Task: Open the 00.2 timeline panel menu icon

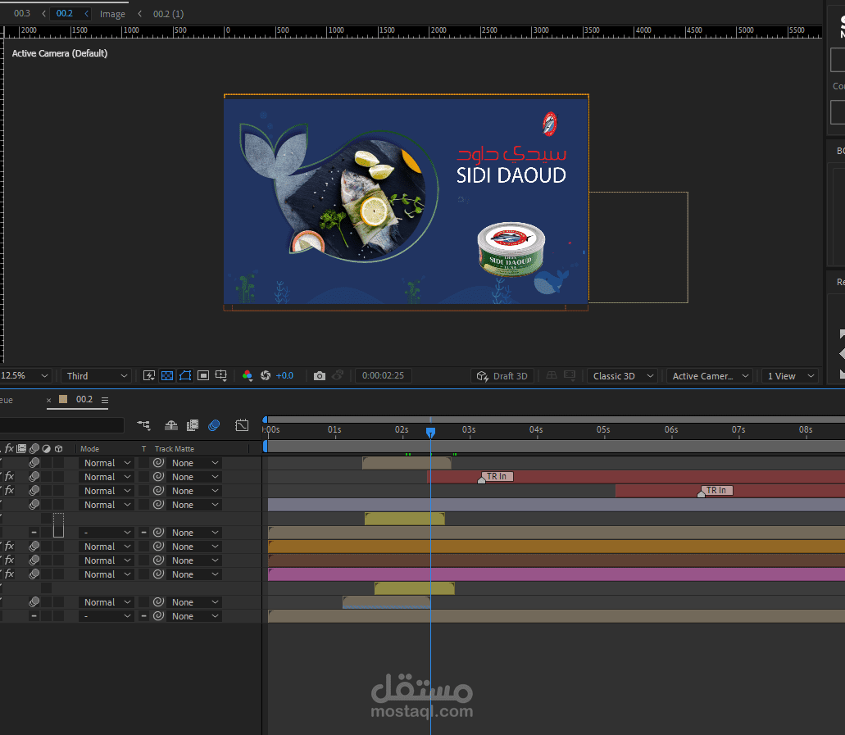Action: [x=105, y=400]
